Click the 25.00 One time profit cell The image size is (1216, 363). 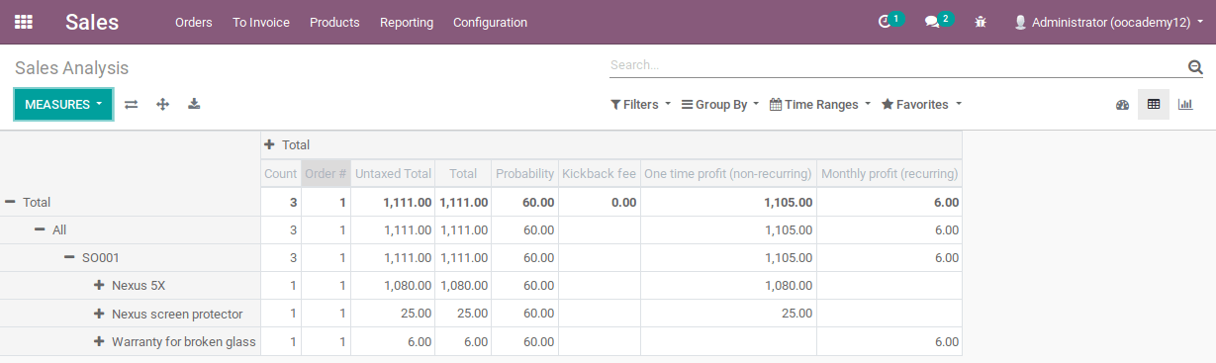(729, 314)
